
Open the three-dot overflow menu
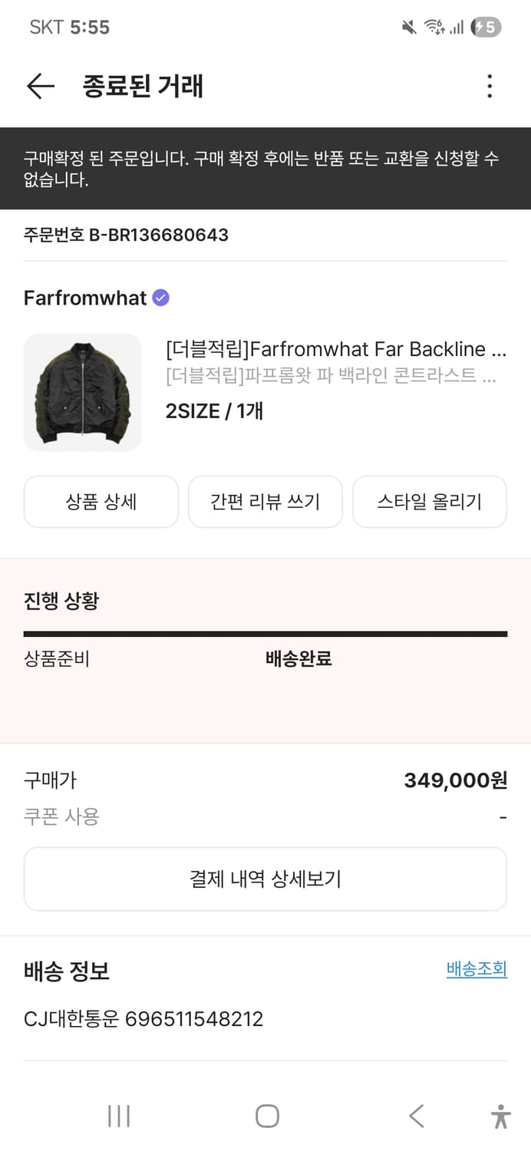(489, 86)
